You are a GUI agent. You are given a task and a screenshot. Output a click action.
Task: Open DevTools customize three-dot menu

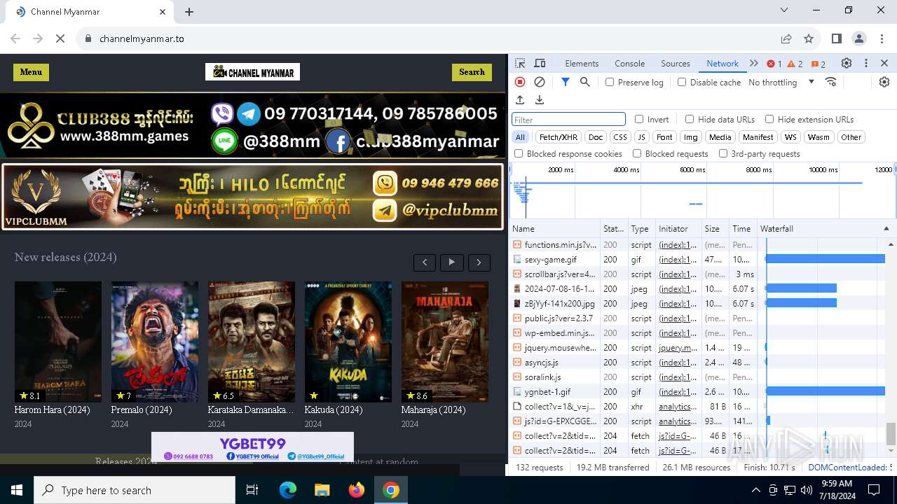click(x=866, y=63)
